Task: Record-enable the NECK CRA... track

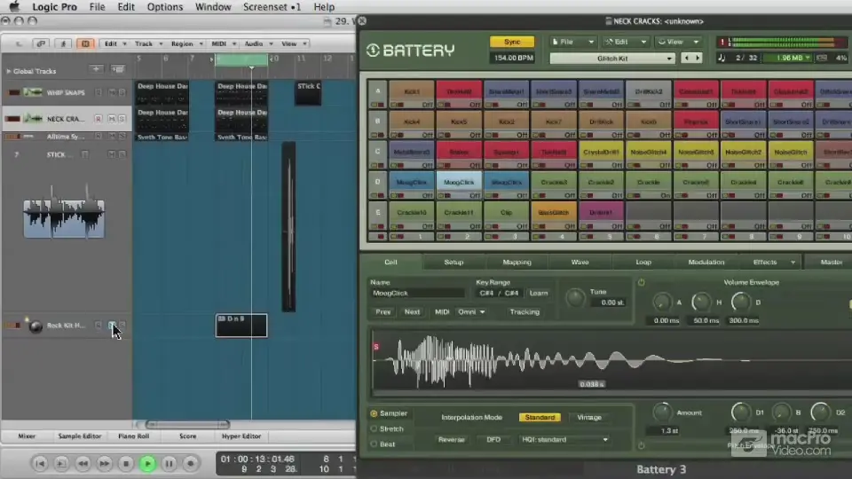Action: point(99,118)
